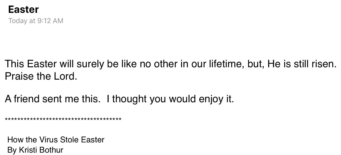The image size is (341, 155).
Task: Click the bold Easter title heading
Action: tap(23, 9)
